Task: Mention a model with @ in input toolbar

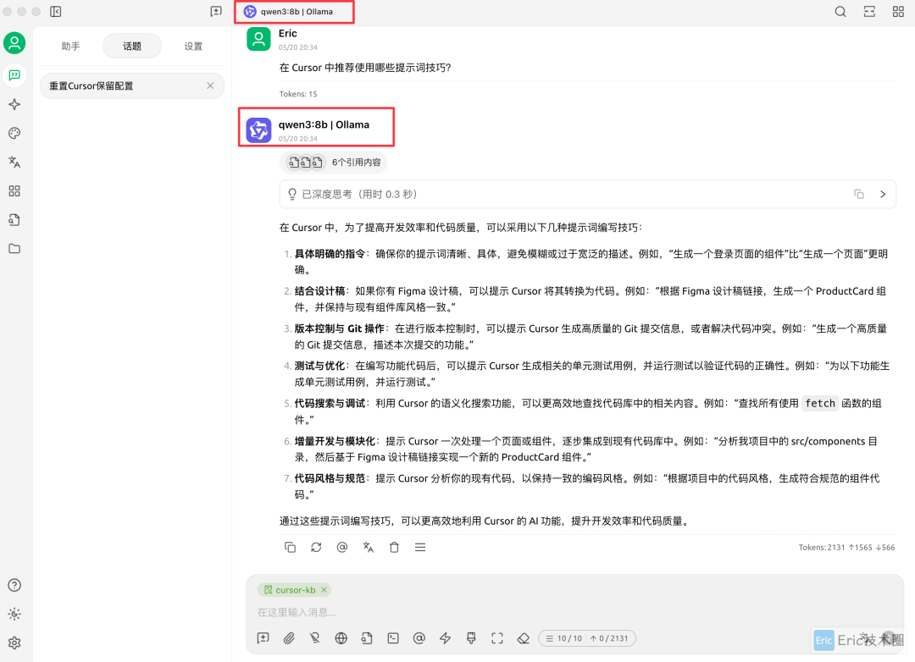Action: [419, 638]
